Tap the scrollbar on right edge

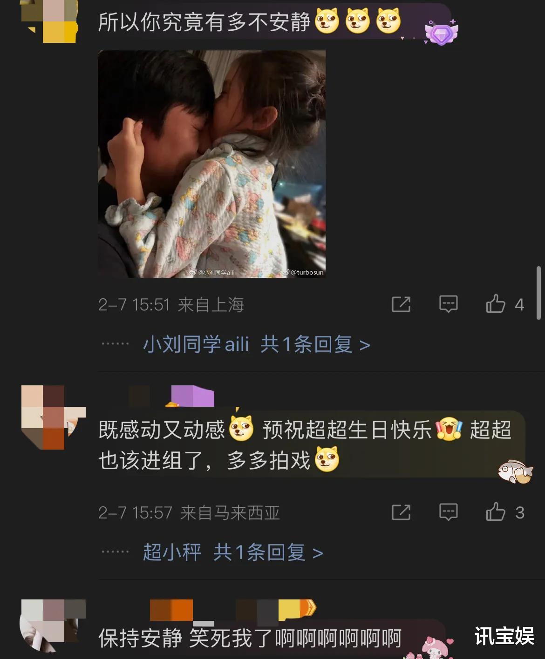click(538, 293)
